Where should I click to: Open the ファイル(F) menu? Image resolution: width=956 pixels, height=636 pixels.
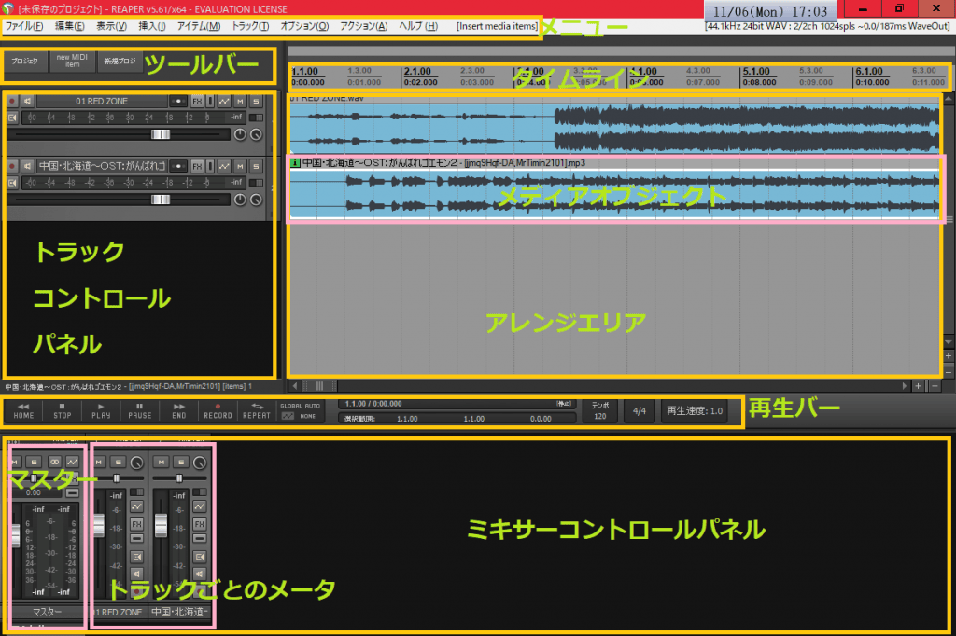tap(23, 26)
